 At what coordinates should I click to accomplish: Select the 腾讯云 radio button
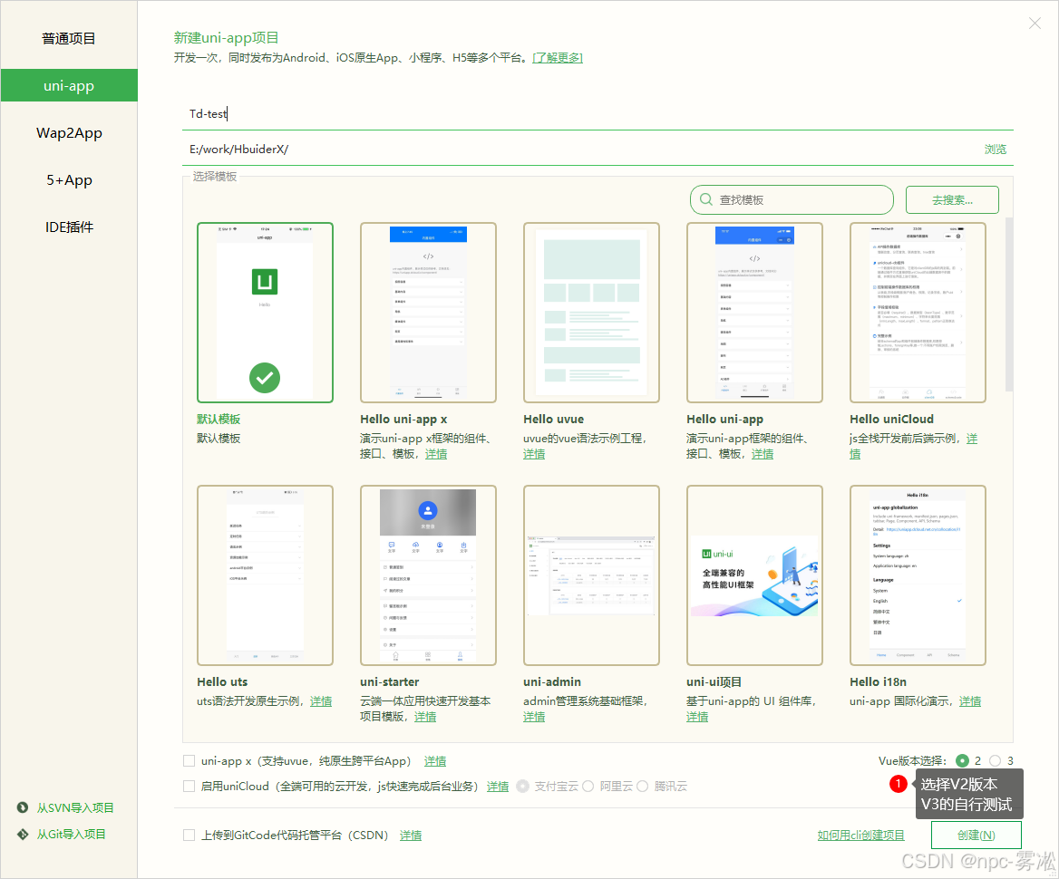pyautogui.click(x=642, y=786)
